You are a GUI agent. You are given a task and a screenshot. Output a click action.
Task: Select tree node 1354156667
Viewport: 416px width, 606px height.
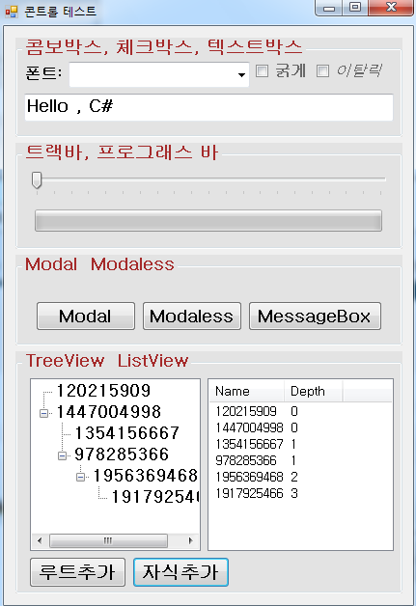[126, 433]
